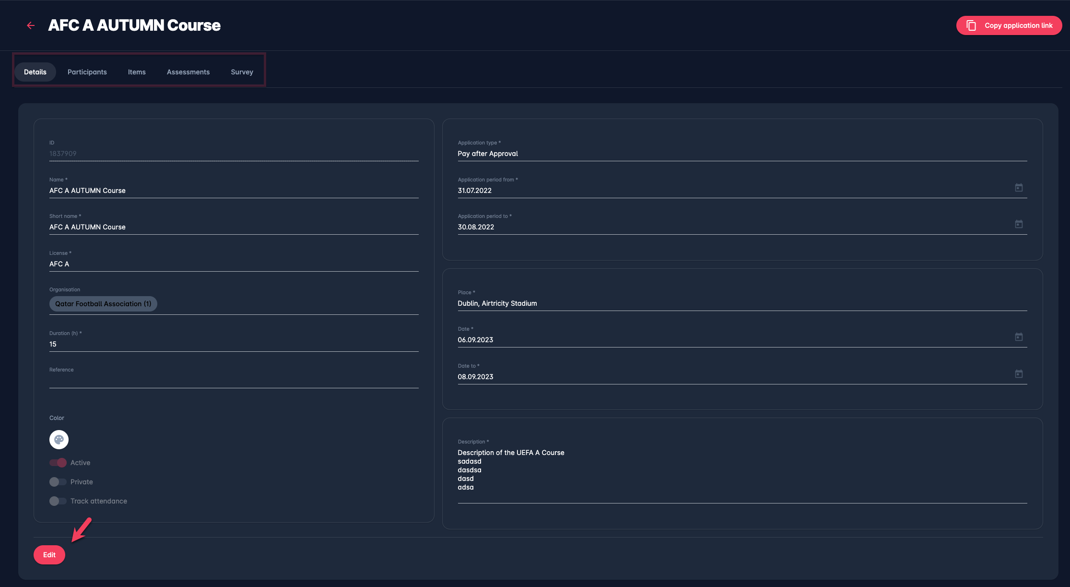Click the copy icon in Copy application link
Viewport: 1070px width, 587px height.
pos(971,25)
